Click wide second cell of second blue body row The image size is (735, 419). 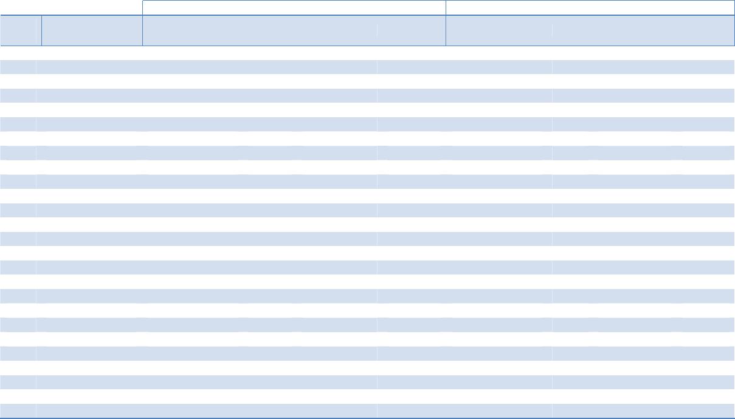pyautogui.click(x=207, y=95)
